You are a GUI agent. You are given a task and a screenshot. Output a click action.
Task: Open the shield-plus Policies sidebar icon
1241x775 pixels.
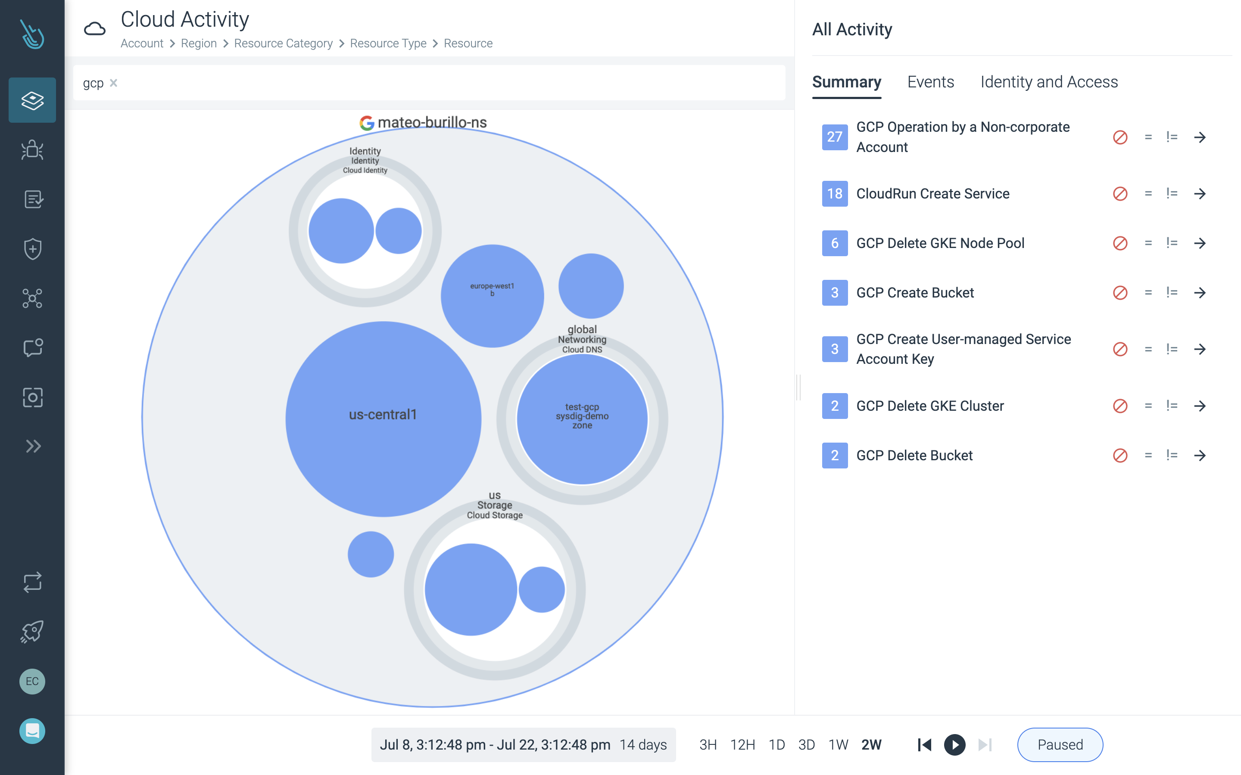pos(32,248)
